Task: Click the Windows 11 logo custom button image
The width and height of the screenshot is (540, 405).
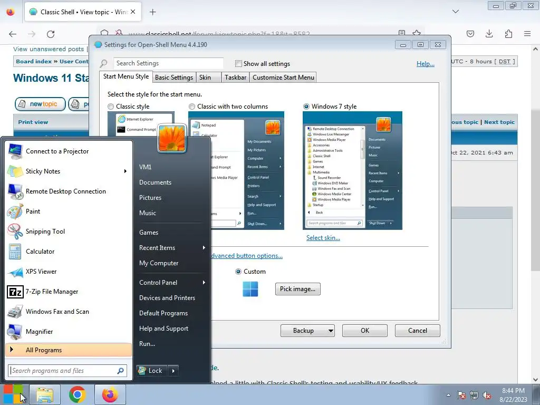Action: (x=250, y=289)
